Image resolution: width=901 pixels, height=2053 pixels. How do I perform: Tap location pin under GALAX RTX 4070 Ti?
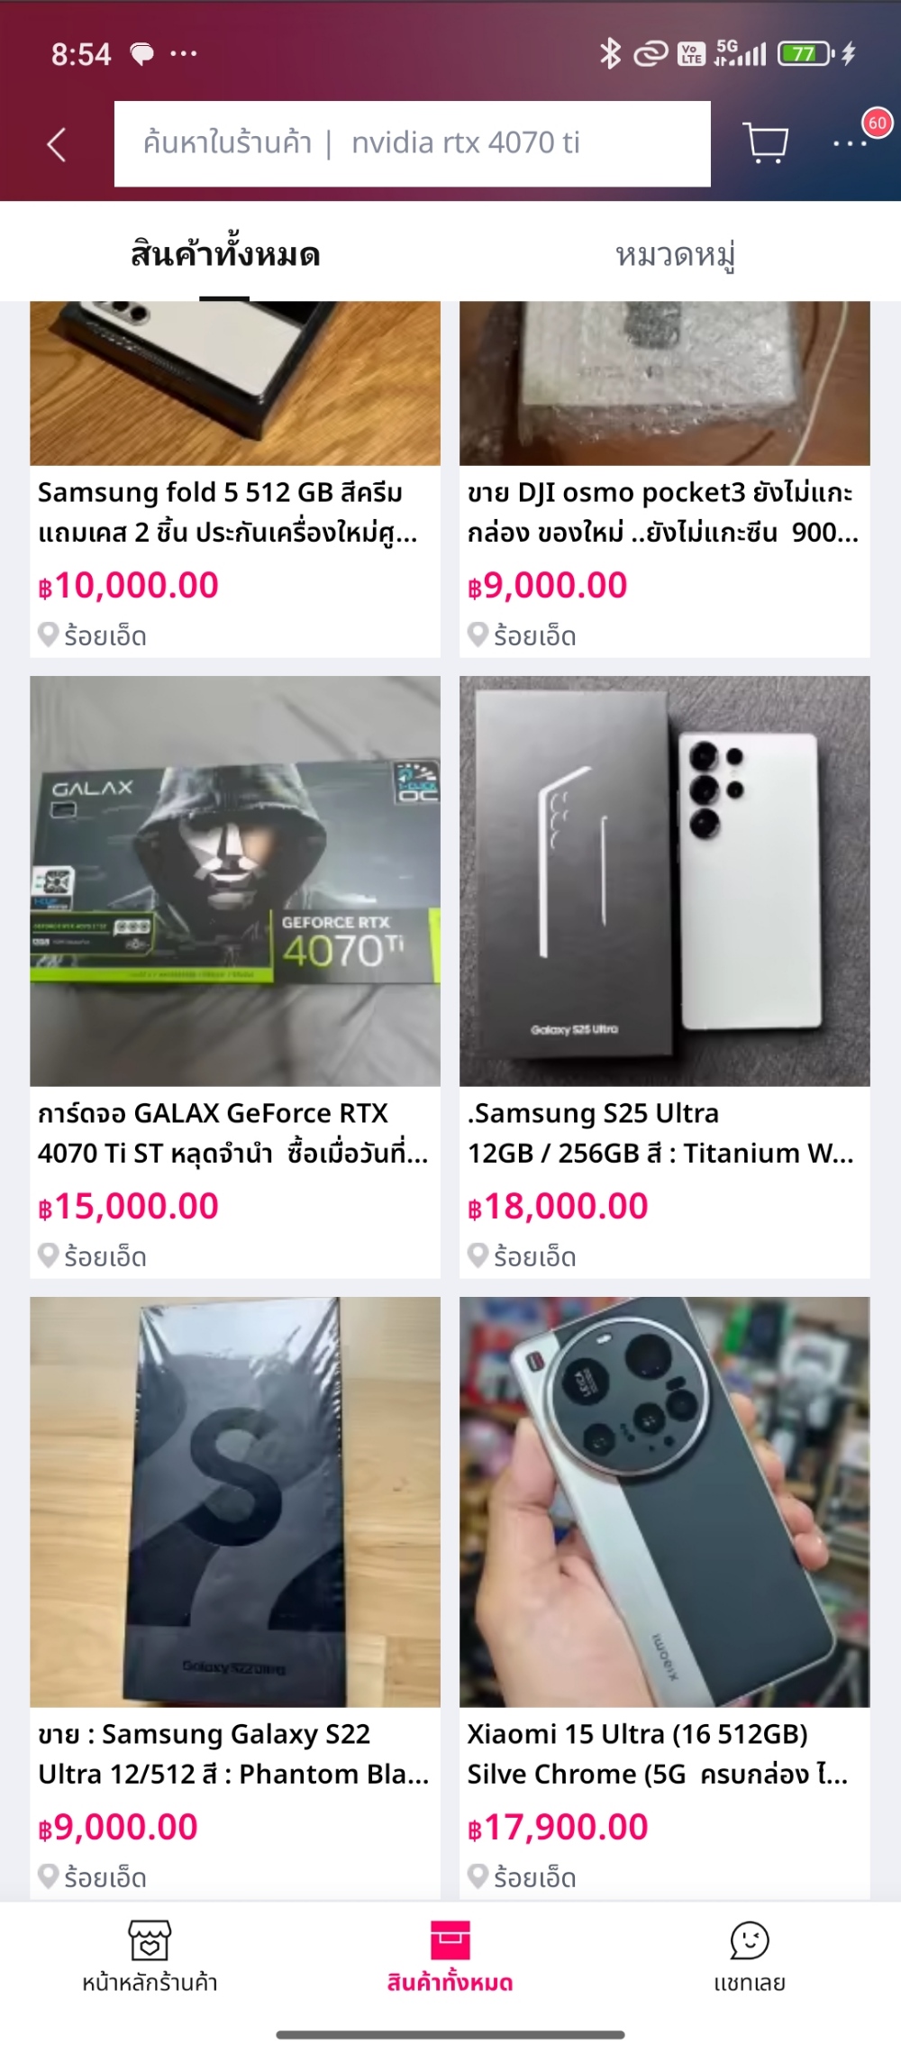(x=49, y=1255)
